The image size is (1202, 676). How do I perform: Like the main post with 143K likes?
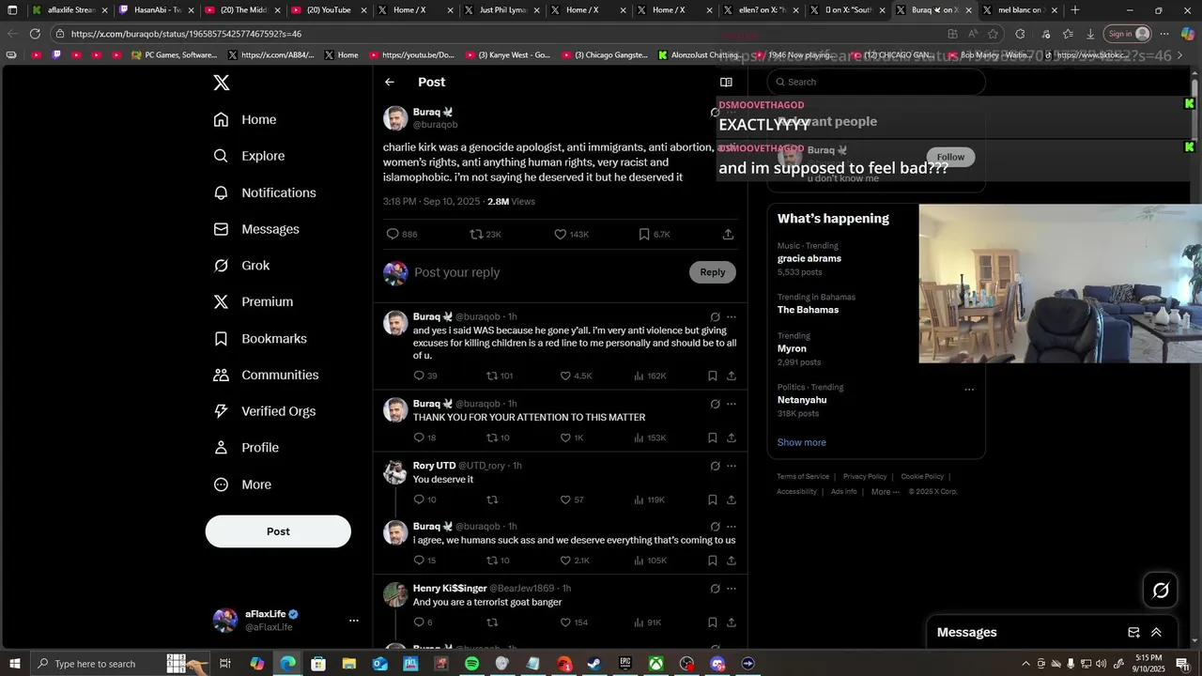561,234
